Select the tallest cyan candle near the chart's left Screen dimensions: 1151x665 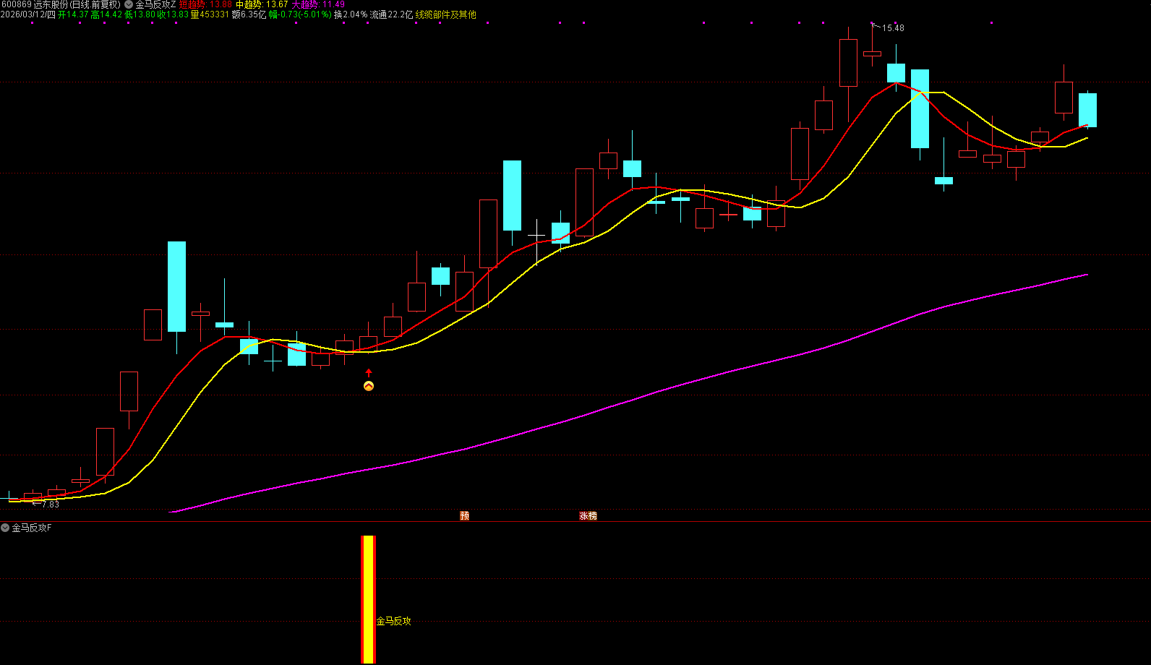click(x=176, y=287)
